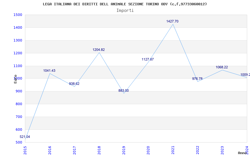Image resolution: width=250 pixels, height=156 pixels.
Task: Click the 2017 x-axis year label
Action: pyautogui.click(x=74, y=150)
